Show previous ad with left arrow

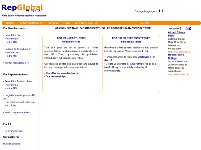[187, 28]
